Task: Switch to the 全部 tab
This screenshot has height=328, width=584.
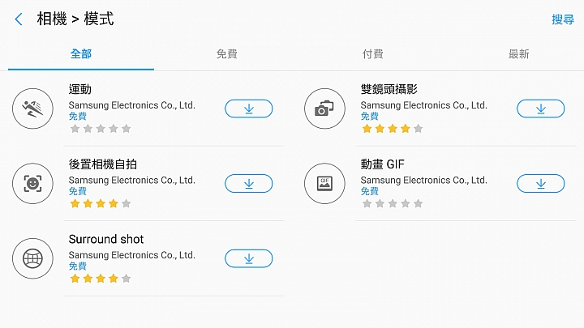Action: (81, 54)
